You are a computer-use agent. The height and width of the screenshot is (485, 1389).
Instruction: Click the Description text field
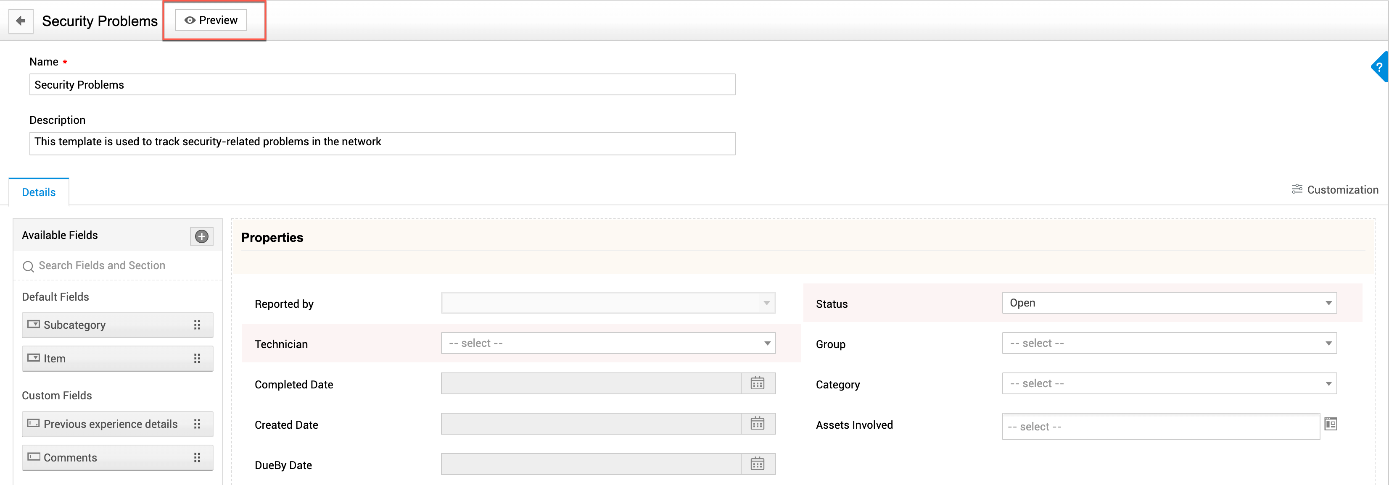(382, 143)
